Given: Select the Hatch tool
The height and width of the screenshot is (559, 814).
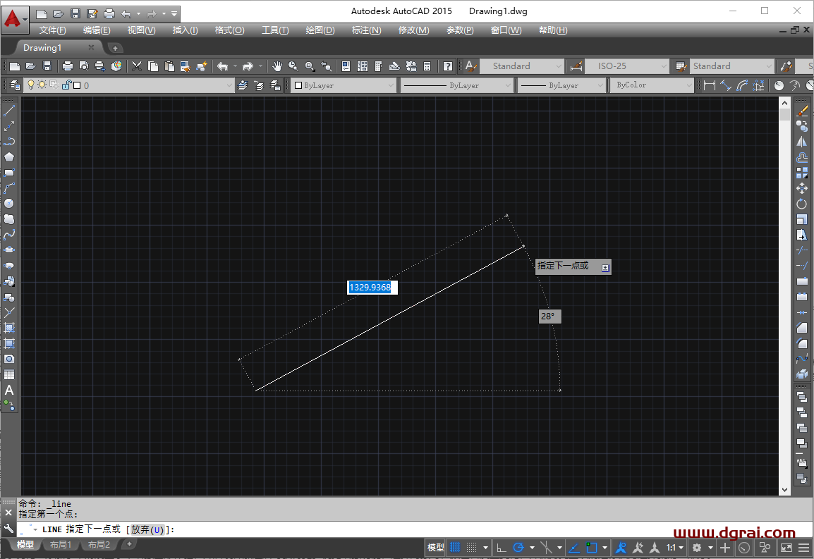Looking at the screenshot, I should click(9, 328).
